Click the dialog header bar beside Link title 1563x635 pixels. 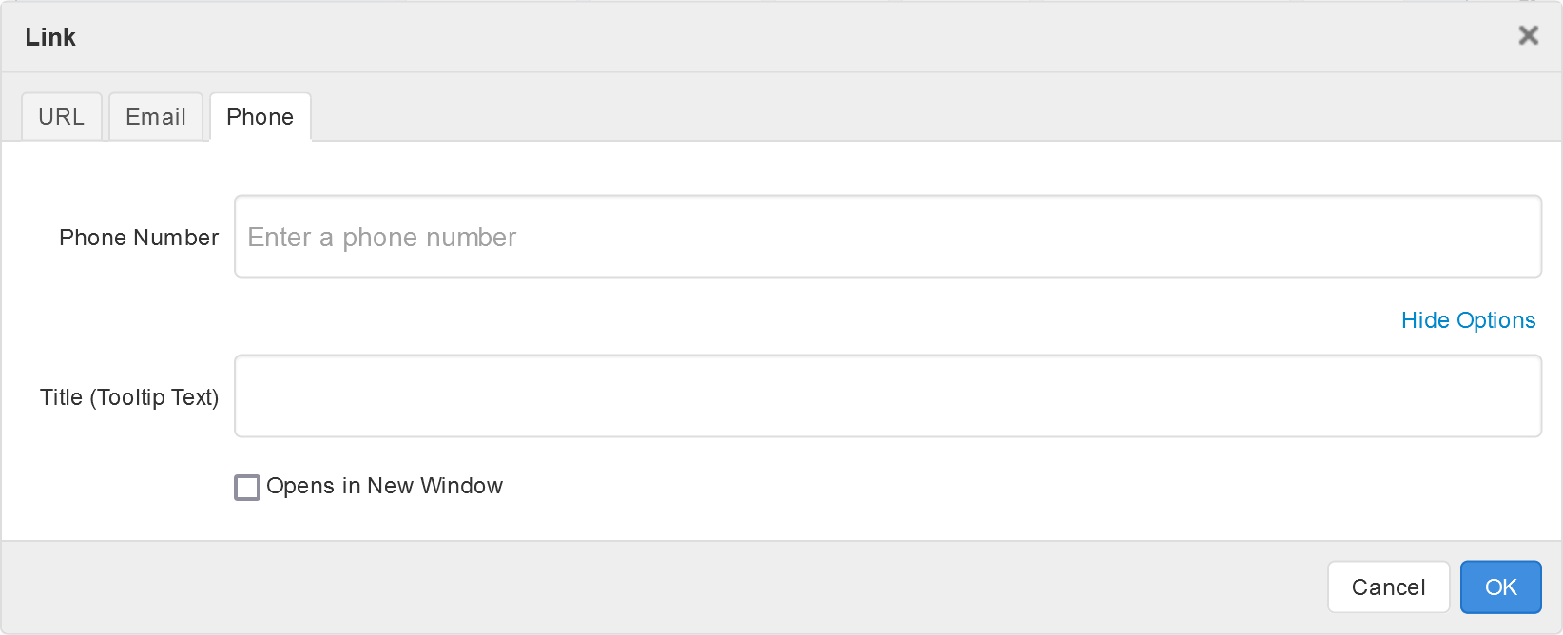[761, 37]
